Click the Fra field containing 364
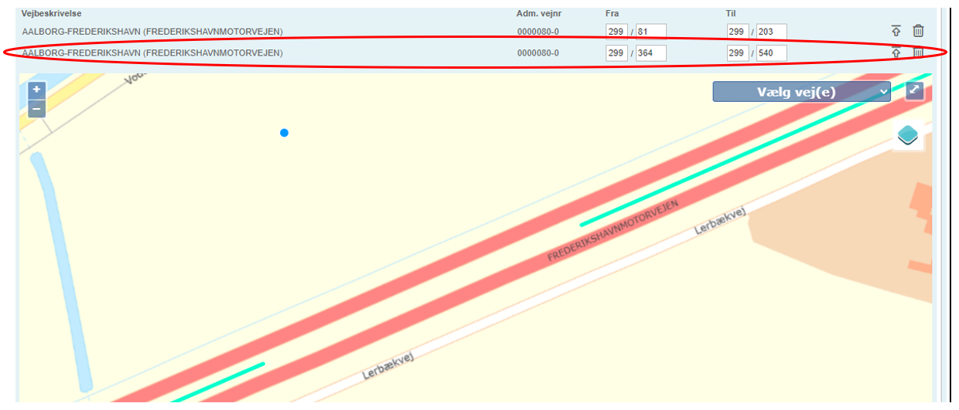The width and height of the screenshot is (959, 410). (x=650, y=53)
